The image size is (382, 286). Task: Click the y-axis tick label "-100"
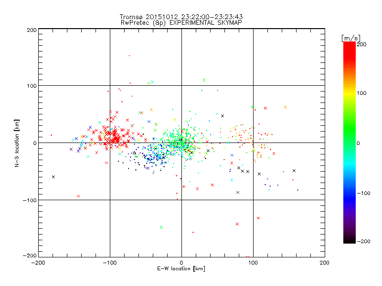coord(30,200)
